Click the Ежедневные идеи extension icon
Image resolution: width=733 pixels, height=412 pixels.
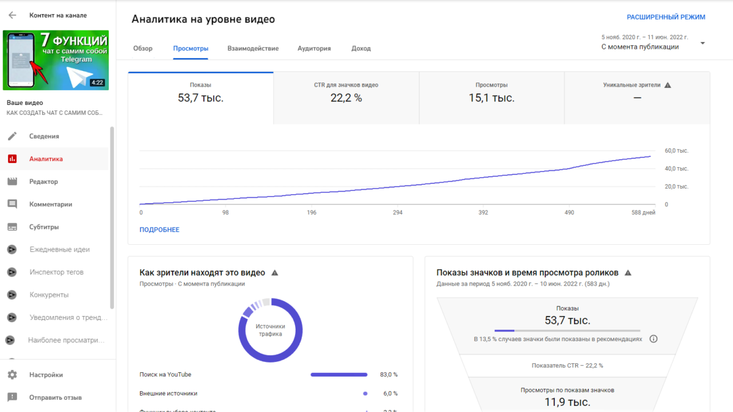(12, 250)
